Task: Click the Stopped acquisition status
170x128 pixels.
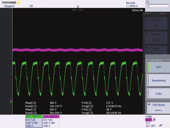Action: [x=9, y=6]
